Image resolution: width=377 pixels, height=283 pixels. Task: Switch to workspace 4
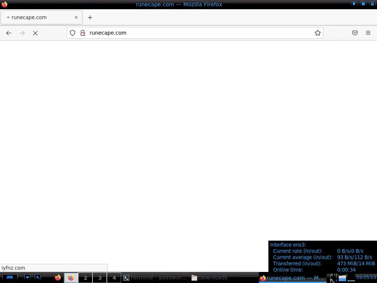coord(114,278)
